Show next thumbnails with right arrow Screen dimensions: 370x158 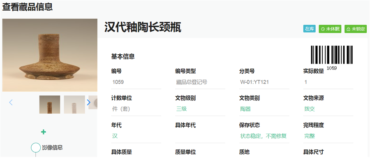[88, 102]
